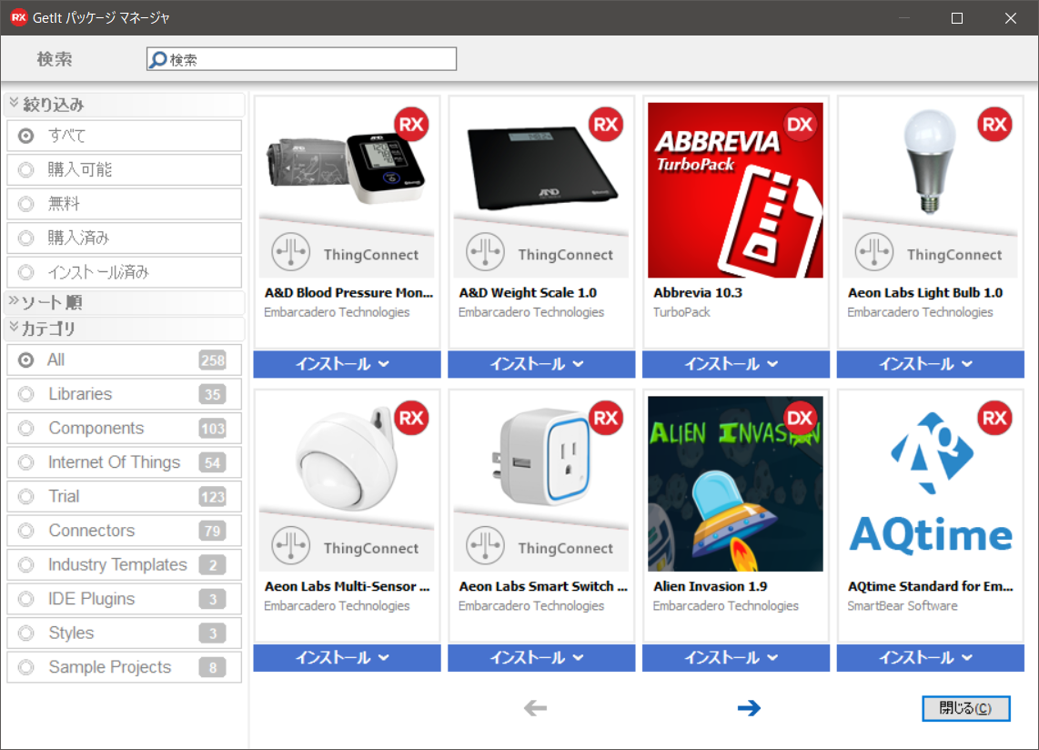Open the Aeon Labs Light Bulb thumbnail

931,190
